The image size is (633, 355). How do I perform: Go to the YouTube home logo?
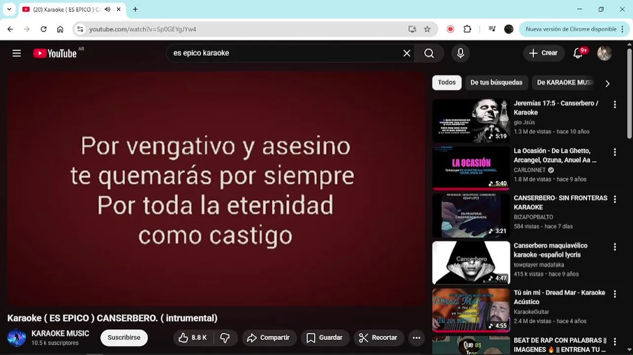point(55,53)
